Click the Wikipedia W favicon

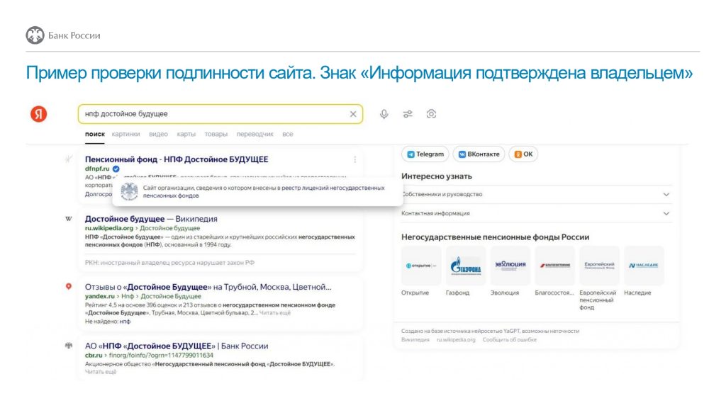tap(69, 219)
